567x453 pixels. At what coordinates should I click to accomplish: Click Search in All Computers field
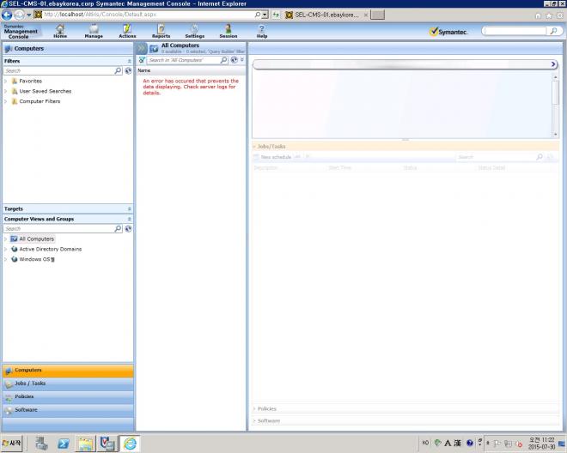(184, 60)
